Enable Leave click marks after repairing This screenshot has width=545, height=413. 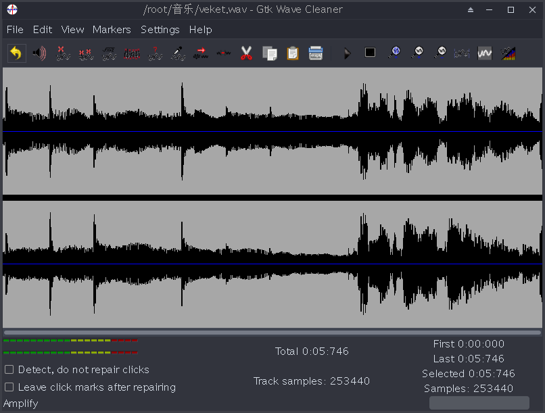coord(9,387)
